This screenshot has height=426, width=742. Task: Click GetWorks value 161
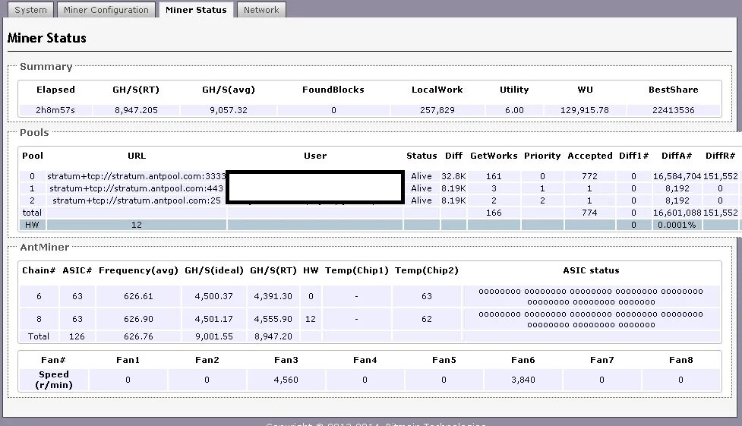click(494, 176)
